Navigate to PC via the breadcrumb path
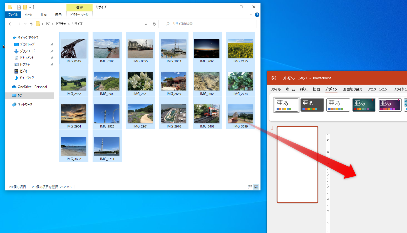The height and width of the screenshot is (233, 407). pyautogui.click(x=48, y=24)
